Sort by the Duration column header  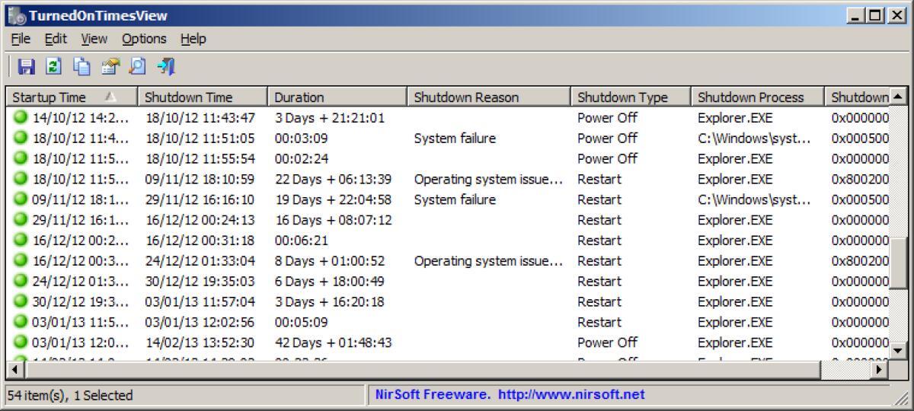[338, 97]
